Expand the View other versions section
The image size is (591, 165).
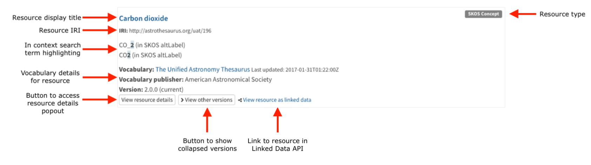(x=207, y=100)
